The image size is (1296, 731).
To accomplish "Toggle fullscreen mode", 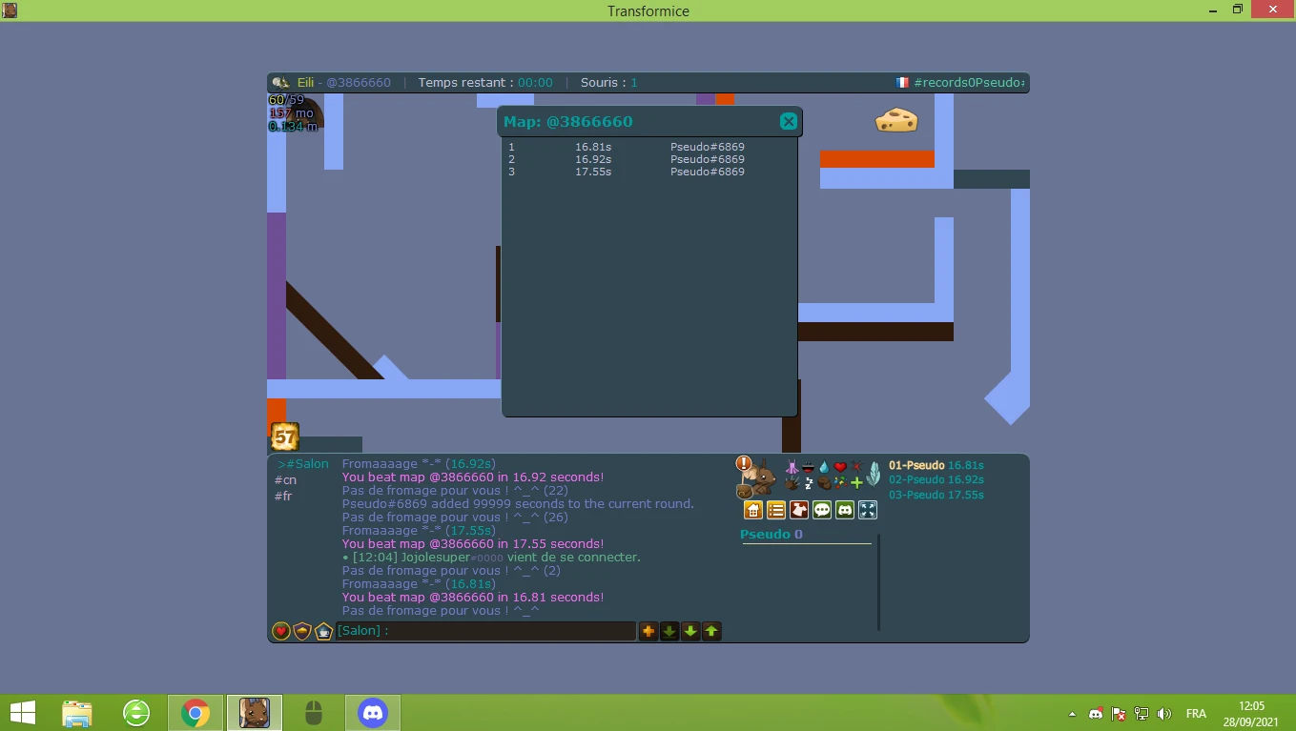I will (868, 510).
